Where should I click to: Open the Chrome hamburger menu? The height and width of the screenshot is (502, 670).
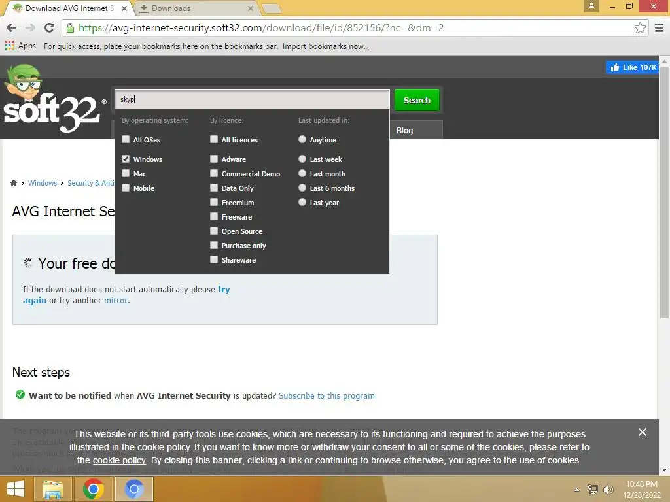[660, 28]
